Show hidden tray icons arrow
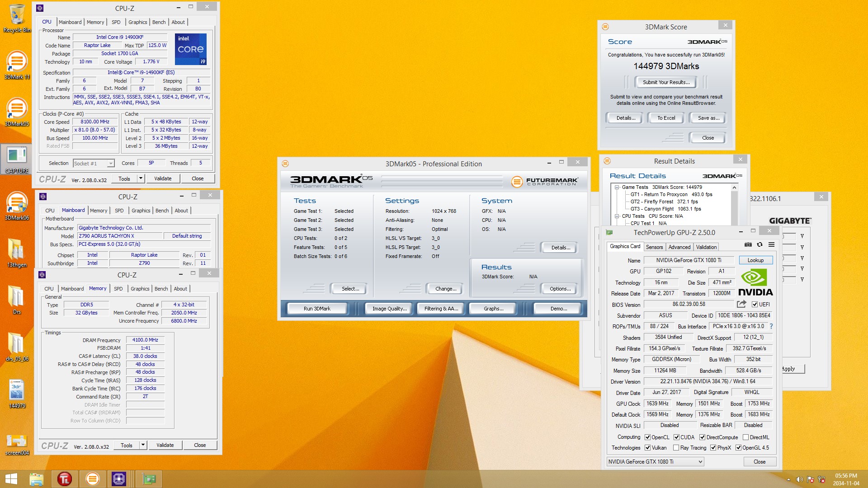 [788, 479]
